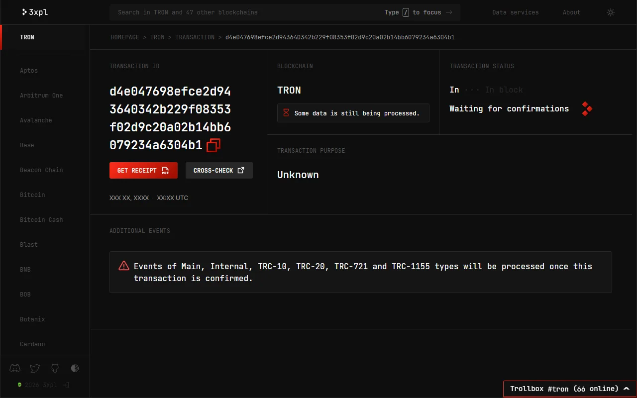Select BOB in the sidebar

[25, 295]
